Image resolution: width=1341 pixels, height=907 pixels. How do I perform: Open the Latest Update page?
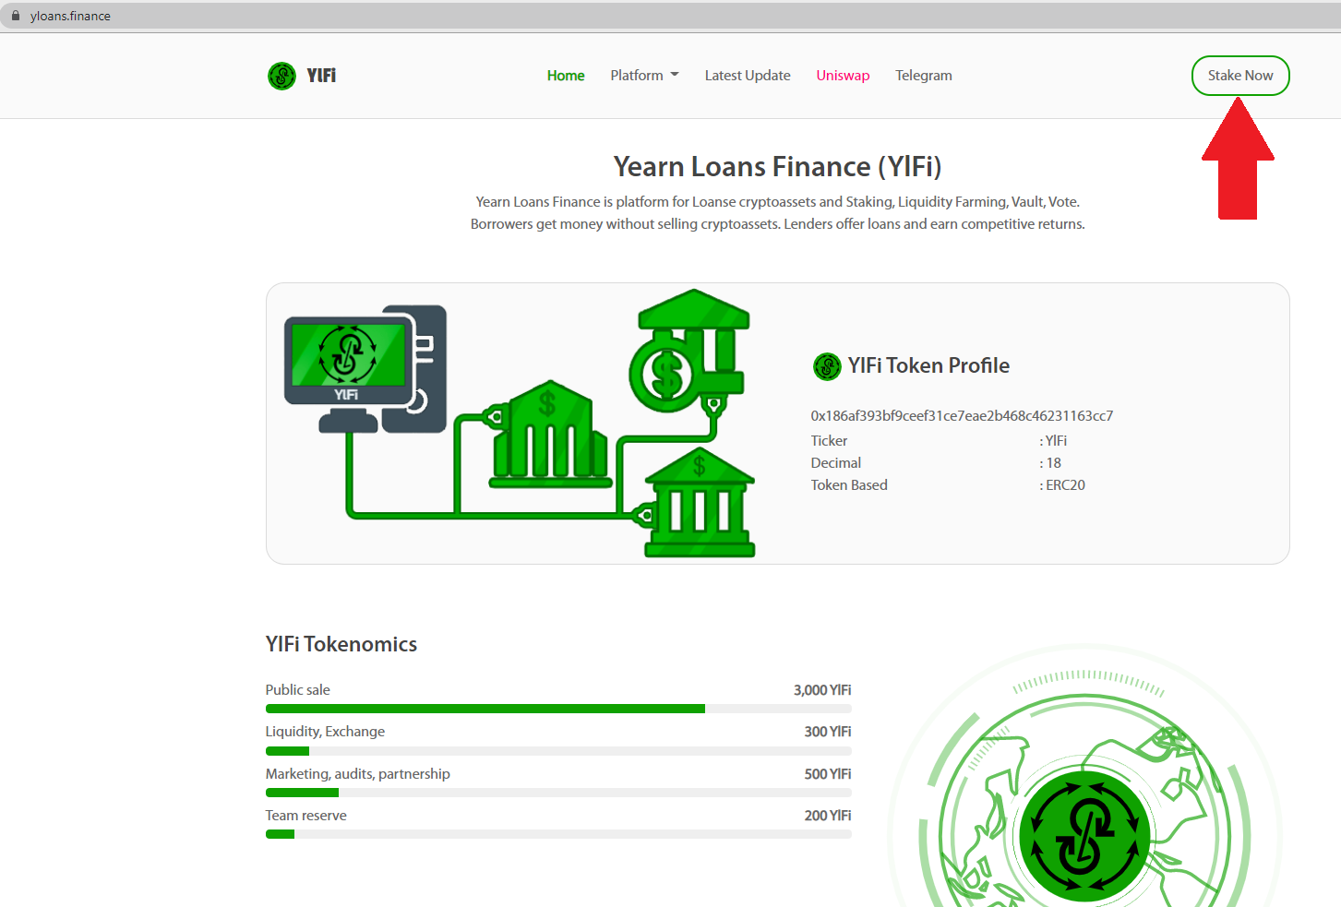(x=748, y=76)
